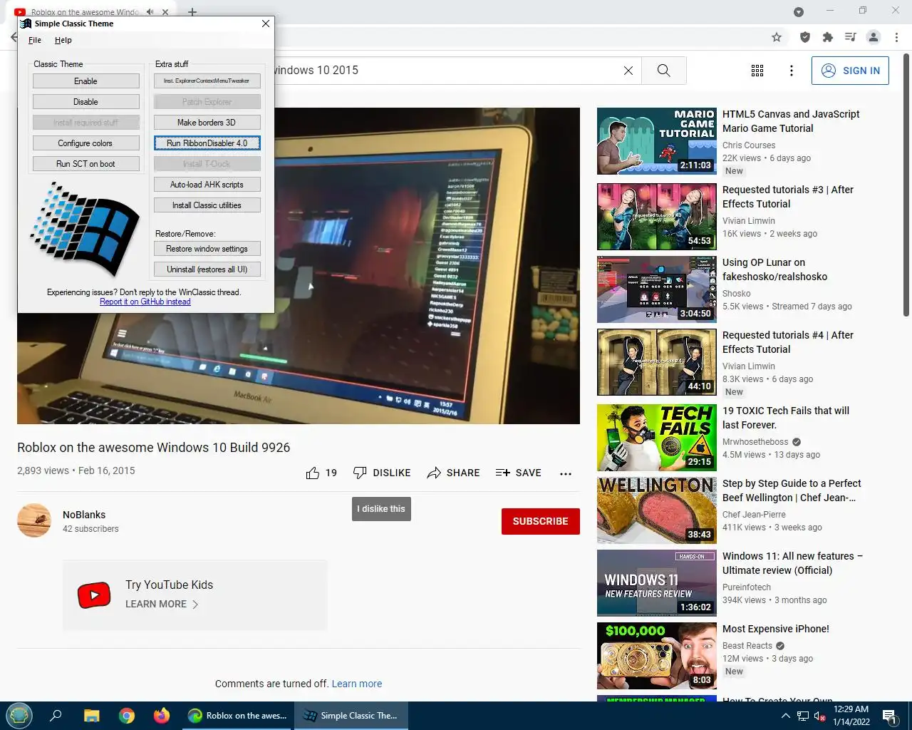Click the Mrwhosetheboss channel name
This screenshot has height=730, width=912.
coord(755,442)
